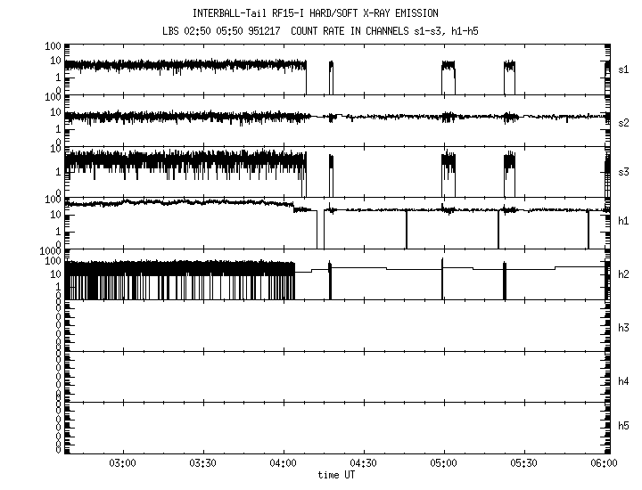Click the h2 channel label
642x490 pixels.
pyautogui.click(x=624, y=275)
